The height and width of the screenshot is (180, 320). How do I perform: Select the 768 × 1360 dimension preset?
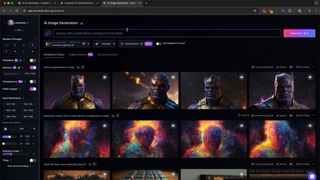[28, 116]
